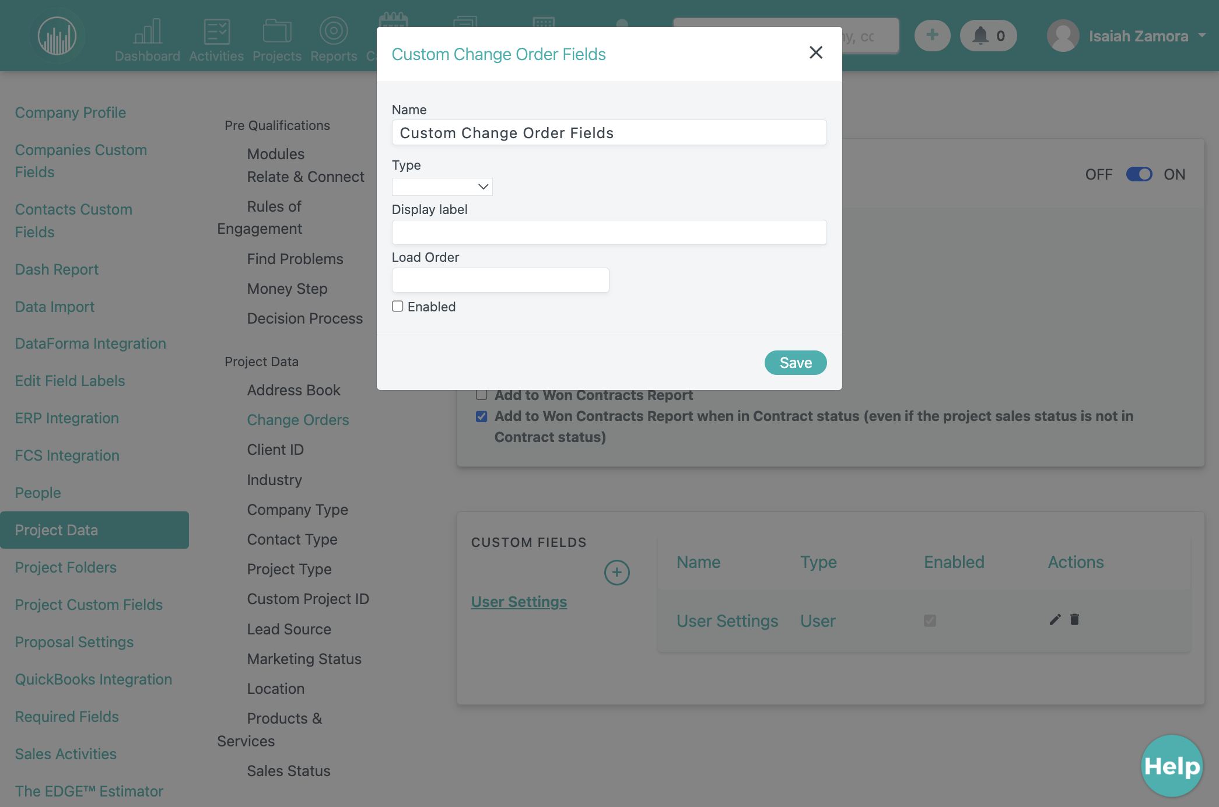
Task: Delete the User Settings field with the trash icon
Action: pos(1074,619)
